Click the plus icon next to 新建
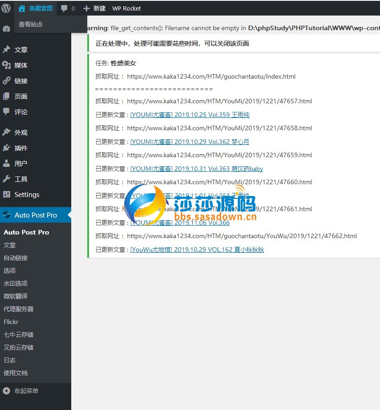The width and height of the screenshot is (380, 410). 86,9
